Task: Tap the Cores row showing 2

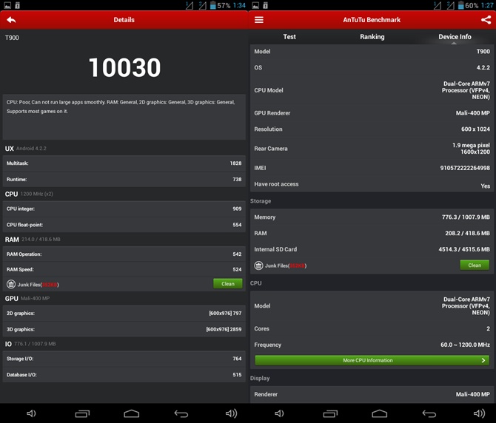Action: (x=372, y=328)
